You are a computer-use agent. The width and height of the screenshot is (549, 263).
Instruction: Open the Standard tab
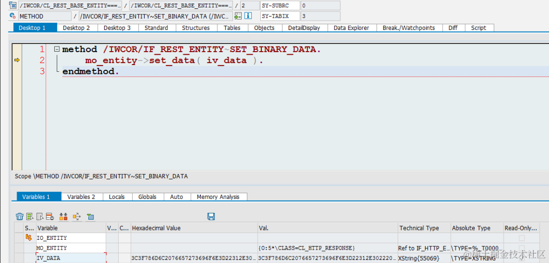pyautogui.click(x=156, y=28)
